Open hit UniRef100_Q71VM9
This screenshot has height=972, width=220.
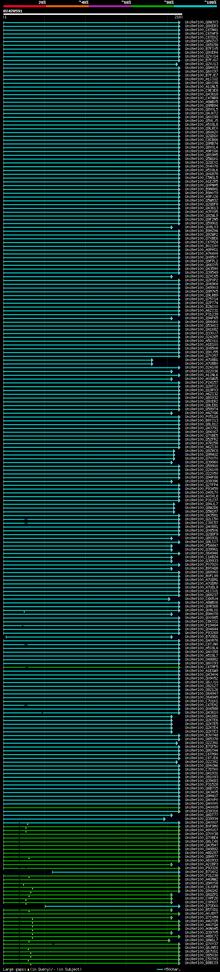tap(201, 917)
